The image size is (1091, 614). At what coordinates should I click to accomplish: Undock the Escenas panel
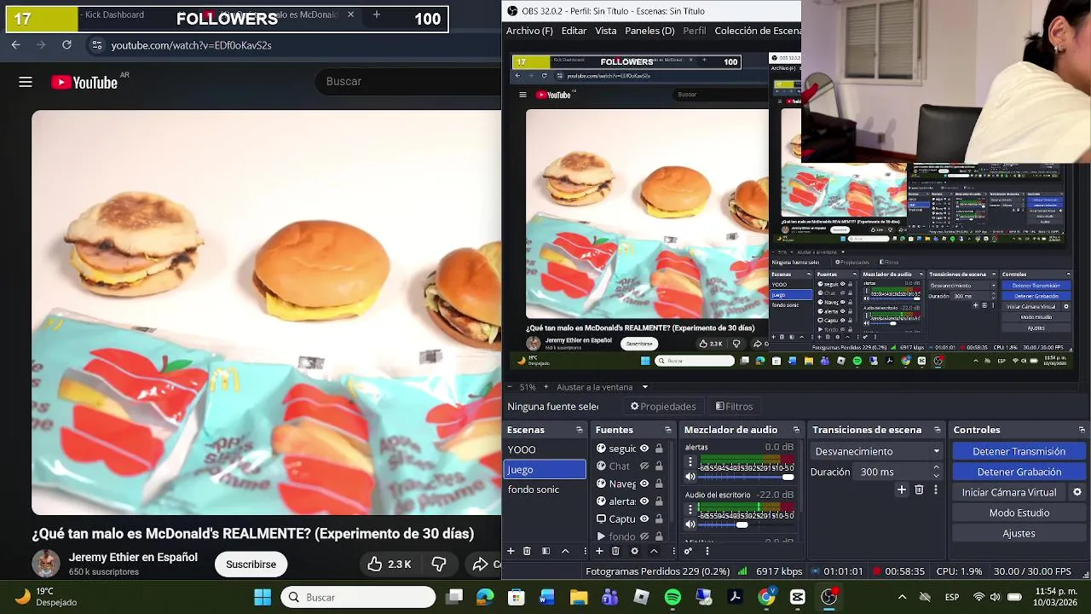(x=580, y=430)
